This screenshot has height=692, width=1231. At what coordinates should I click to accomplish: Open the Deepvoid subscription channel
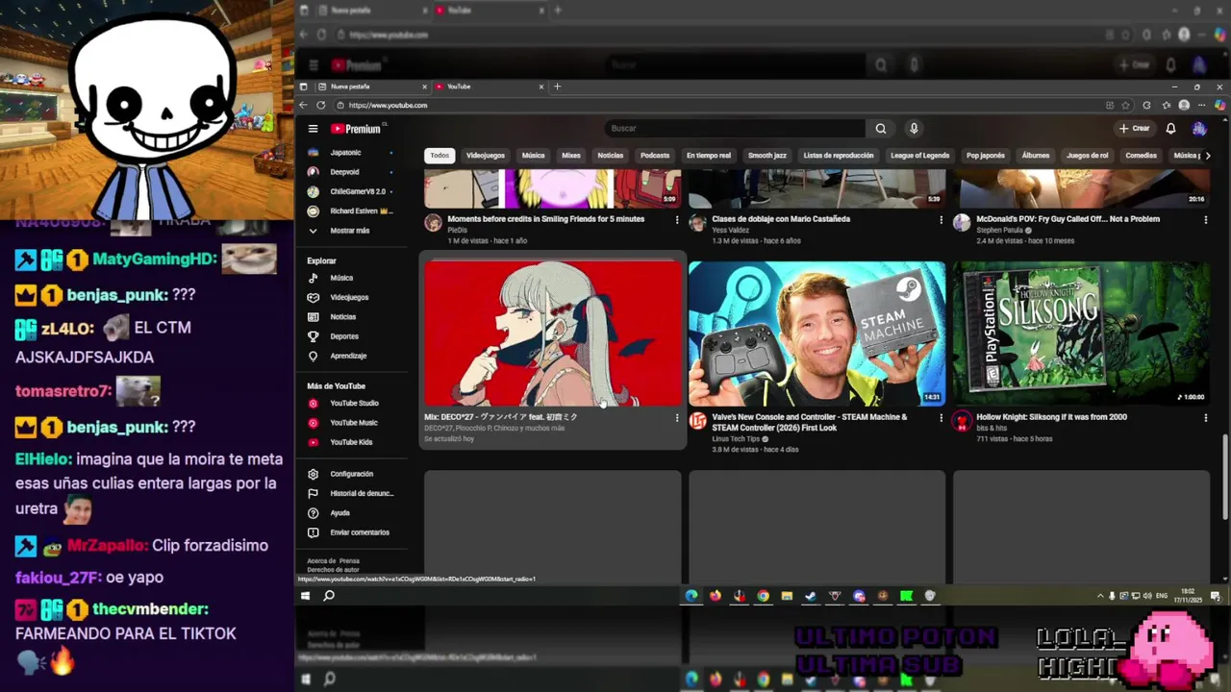pos(351,172)
